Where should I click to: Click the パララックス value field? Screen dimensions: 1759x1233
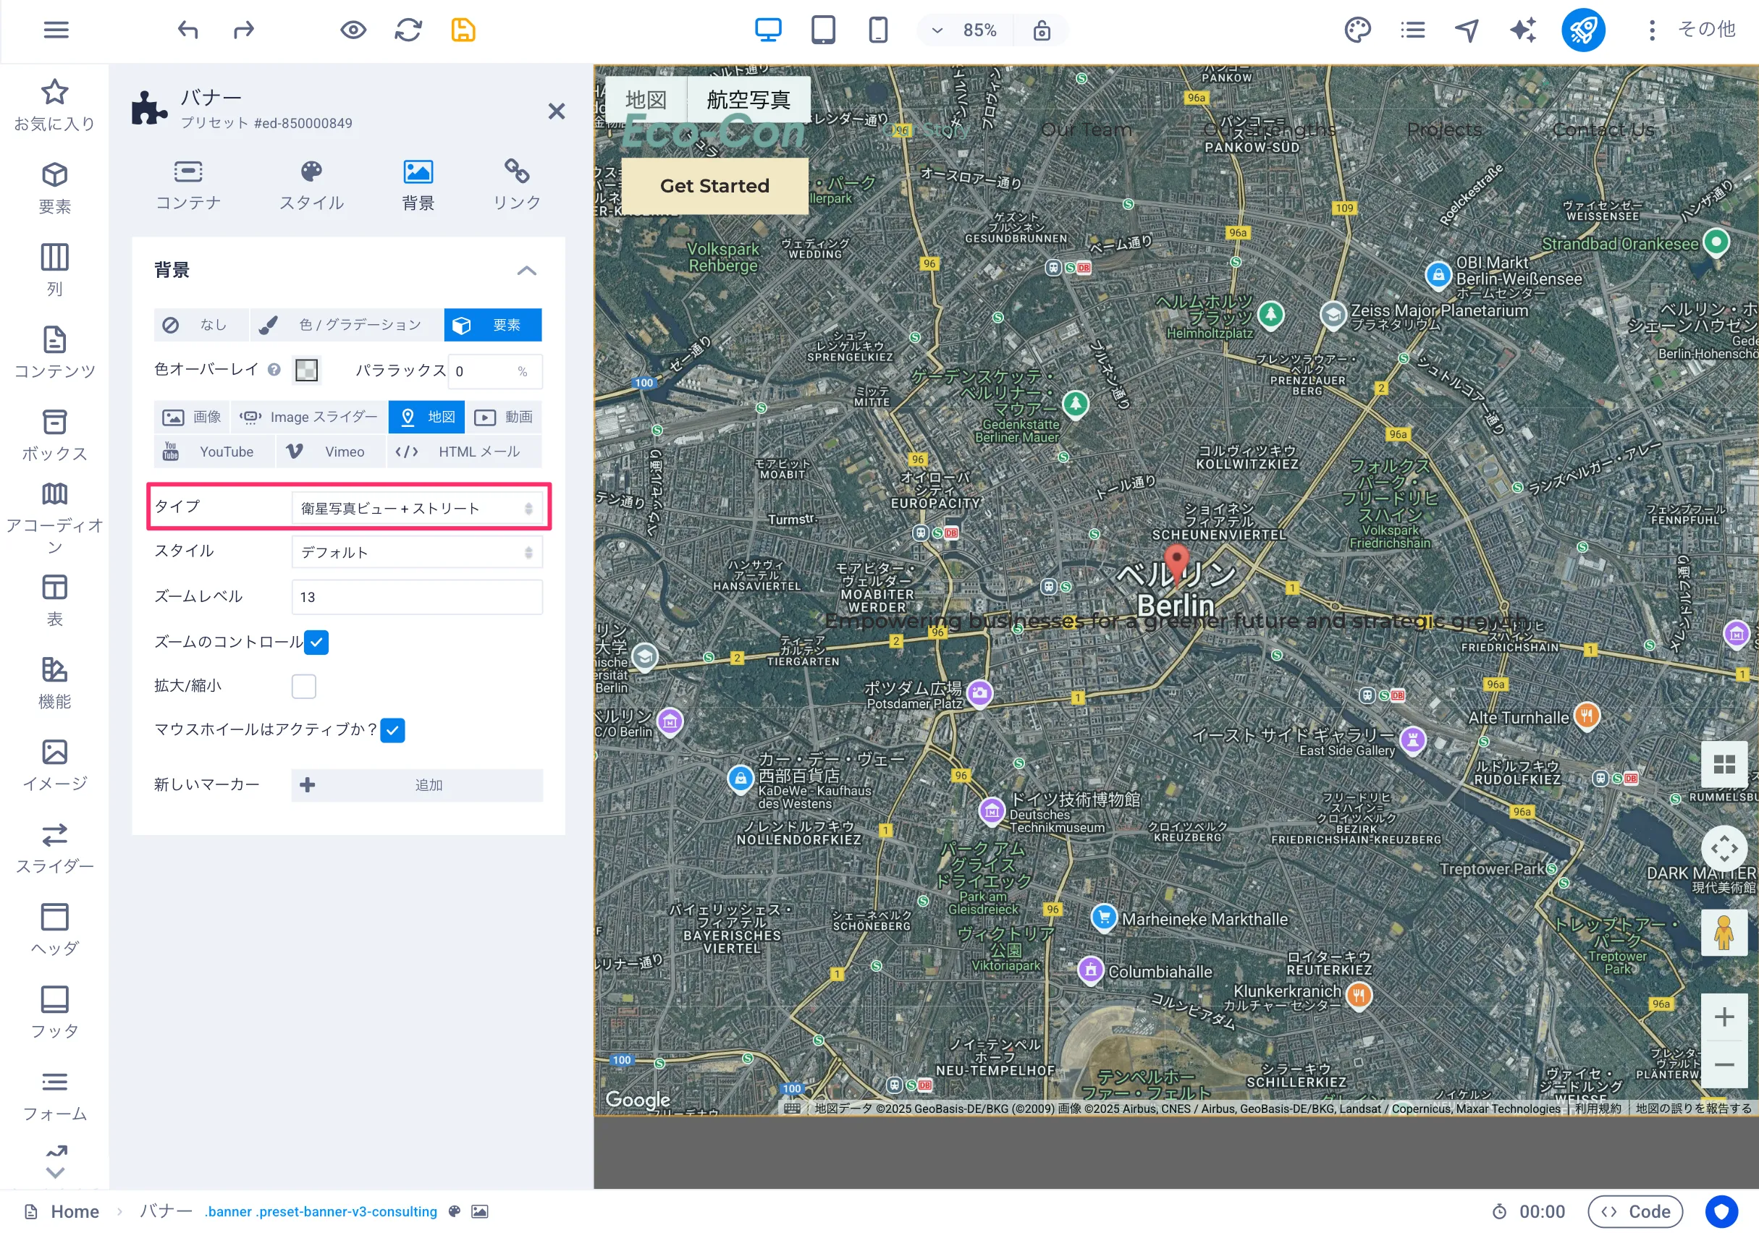[495, 371]
